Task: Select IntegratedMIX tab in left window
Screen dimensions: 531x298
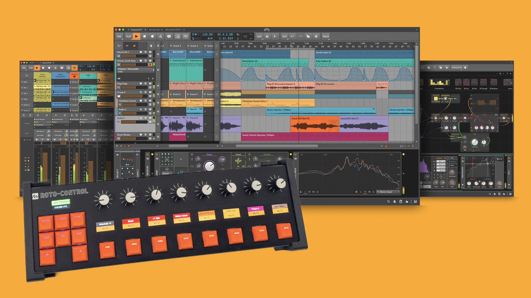Action: coord(47,63)
